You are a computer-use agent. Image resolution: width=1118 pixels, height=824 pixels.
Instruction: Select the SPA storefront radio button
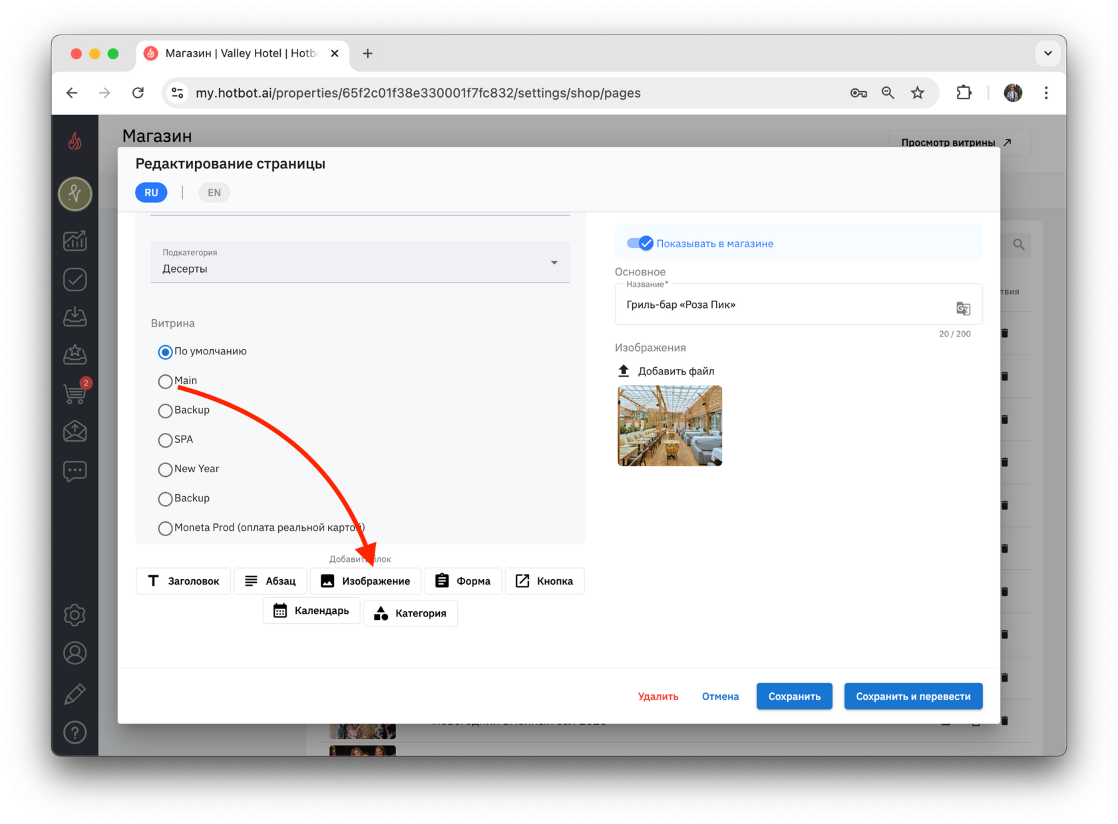165,440
